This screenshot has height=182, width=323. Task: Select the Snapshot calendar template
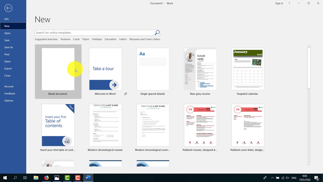click(248, 72)
